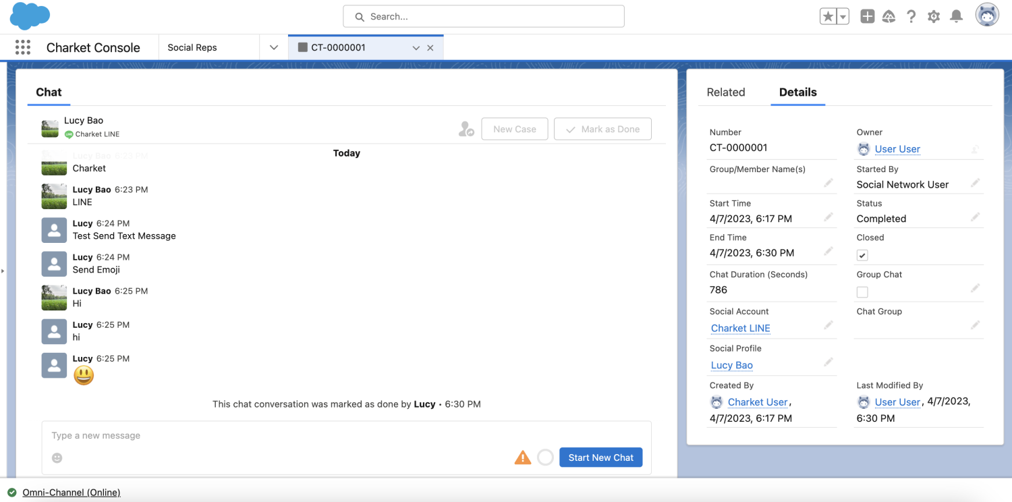Edit the Group Chat pencil icon

pos(976,288)
